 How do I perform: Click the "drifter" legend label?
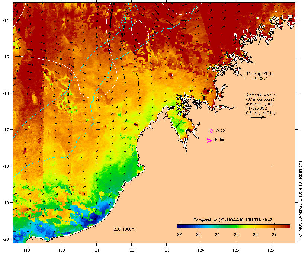(219, 140)
